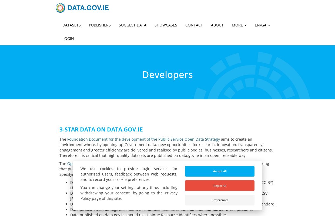335x216 pixels.
Task: Open cookie Preferences
Action: [220, 200]
